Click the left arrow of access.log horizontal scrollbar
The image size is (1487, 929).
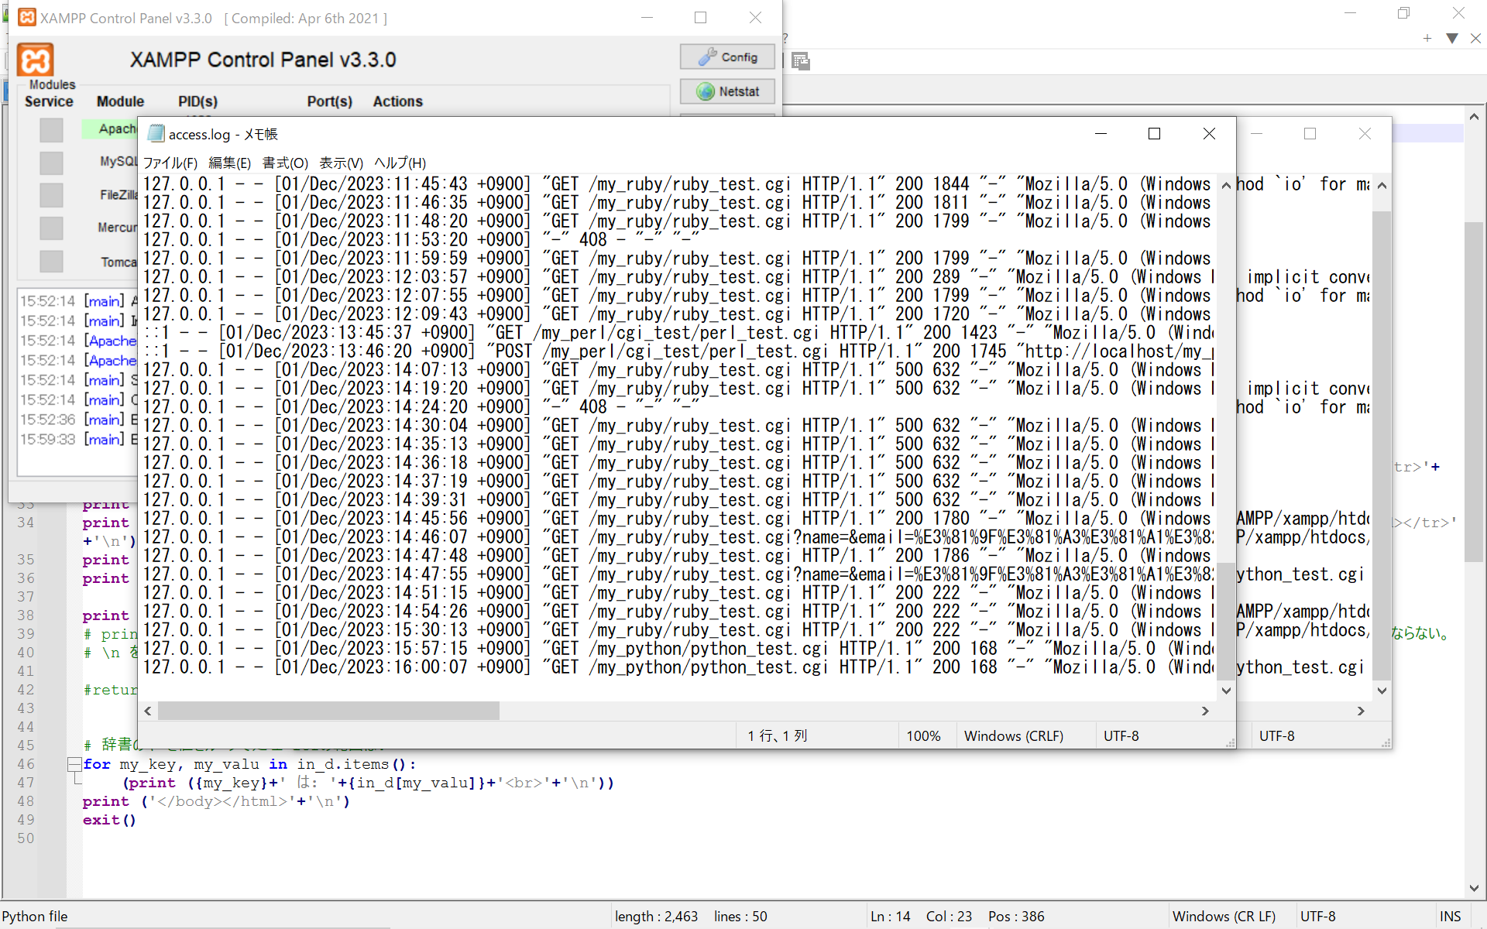point(148,711)
